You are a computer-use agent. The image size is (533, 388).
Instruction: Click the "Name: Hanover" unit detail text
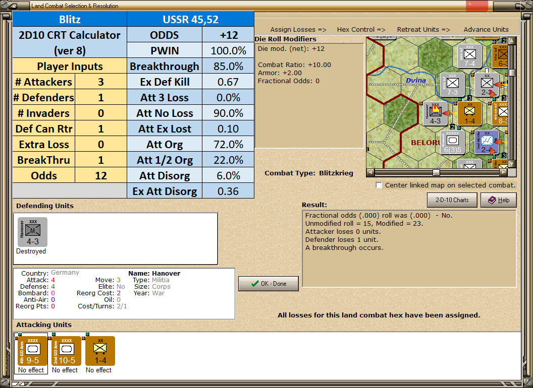click(154, 273)
